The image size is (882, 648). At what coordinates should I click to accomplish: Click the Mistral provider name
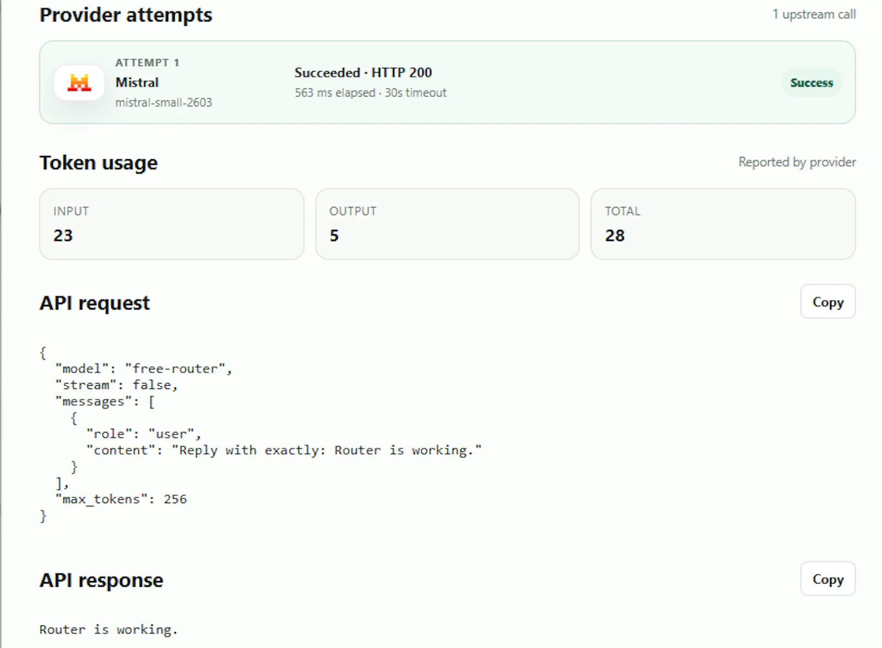pyautogui.click(x=137, y=83)
